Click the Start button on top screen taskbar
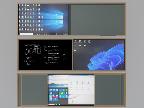Viewport: 144px width, 108px height. coord(19,34)
